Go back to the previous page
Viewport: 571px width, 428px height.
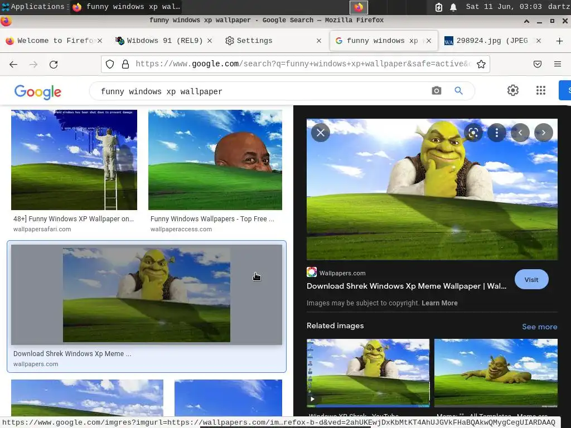(13, 65)
